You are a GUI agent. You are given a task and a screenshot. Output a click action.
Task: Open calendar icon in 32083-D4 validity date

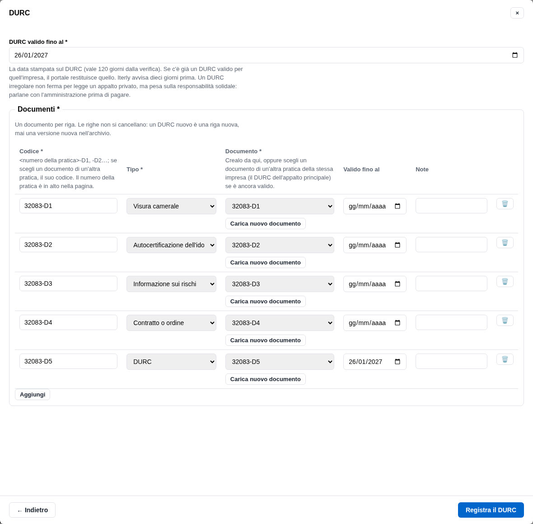click(397, 323)
